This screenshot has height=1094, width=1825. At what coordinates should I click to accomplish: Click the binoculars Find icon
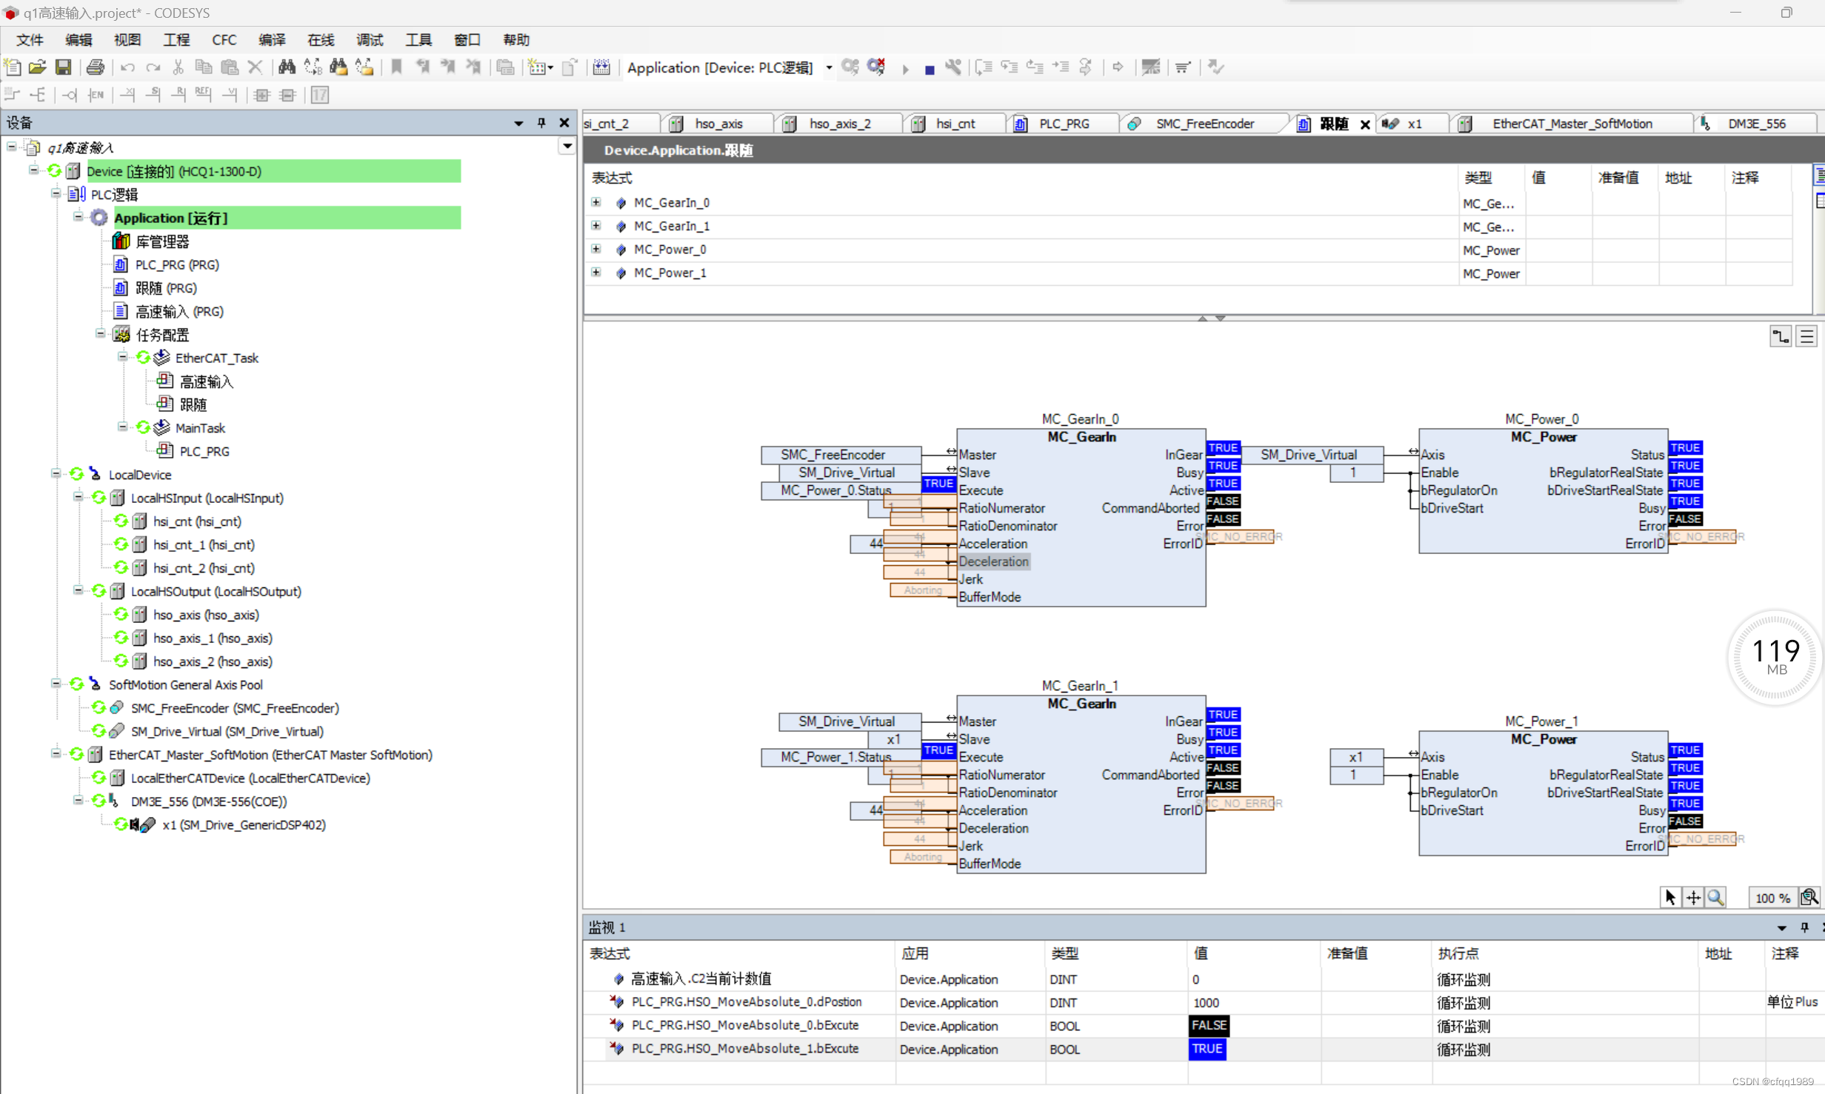(287, 67)
